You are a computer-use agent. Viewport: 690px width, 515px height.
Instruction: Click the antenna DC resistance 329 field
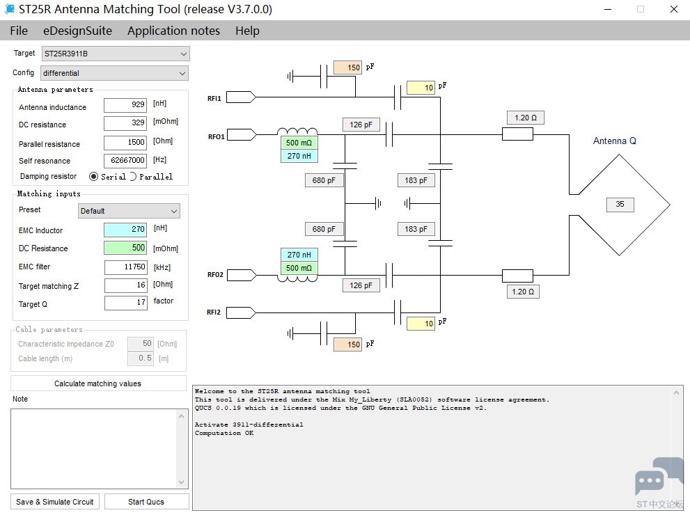tap(125, 123)
